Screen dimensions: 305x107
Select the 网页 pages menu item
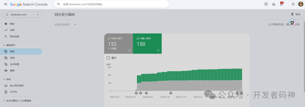pos(21,51)
